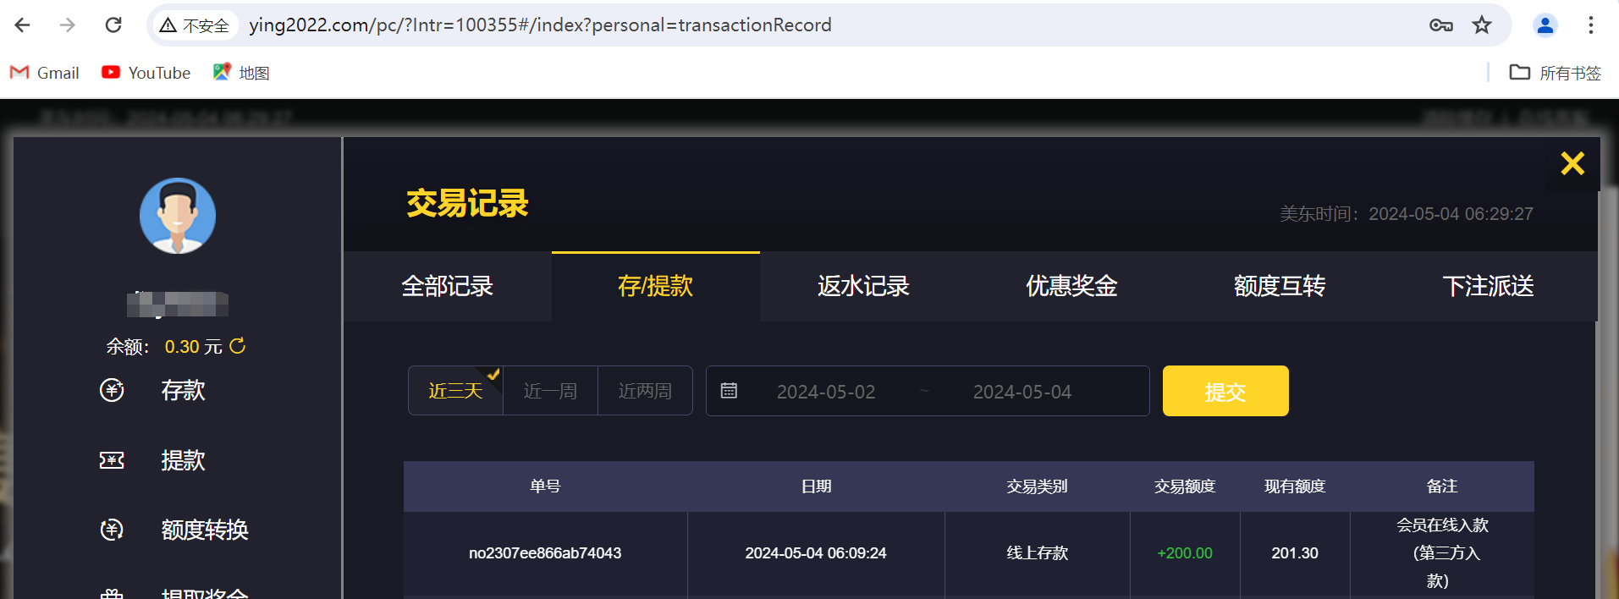
Task: Open the 所有书签 bookmarks folder
Action: click(x=1556, y=73)
